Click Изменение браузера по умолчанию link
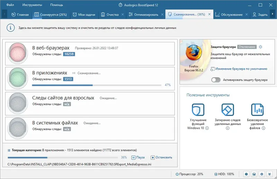 (241, 69)
